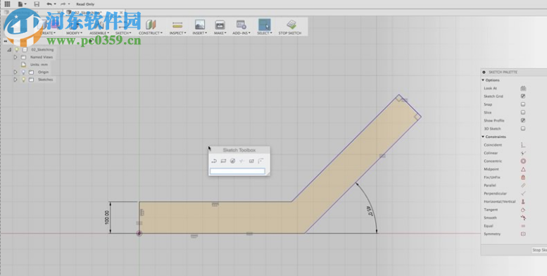Toggle 02_Sketching root lightbulb visibility
The image size is (547, 276).
click(x=16, y=49)
